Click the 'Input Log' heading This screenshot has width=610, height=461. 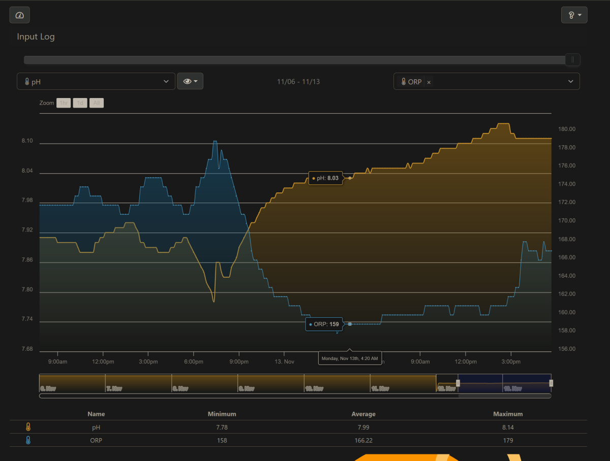[x=36, y=37]
